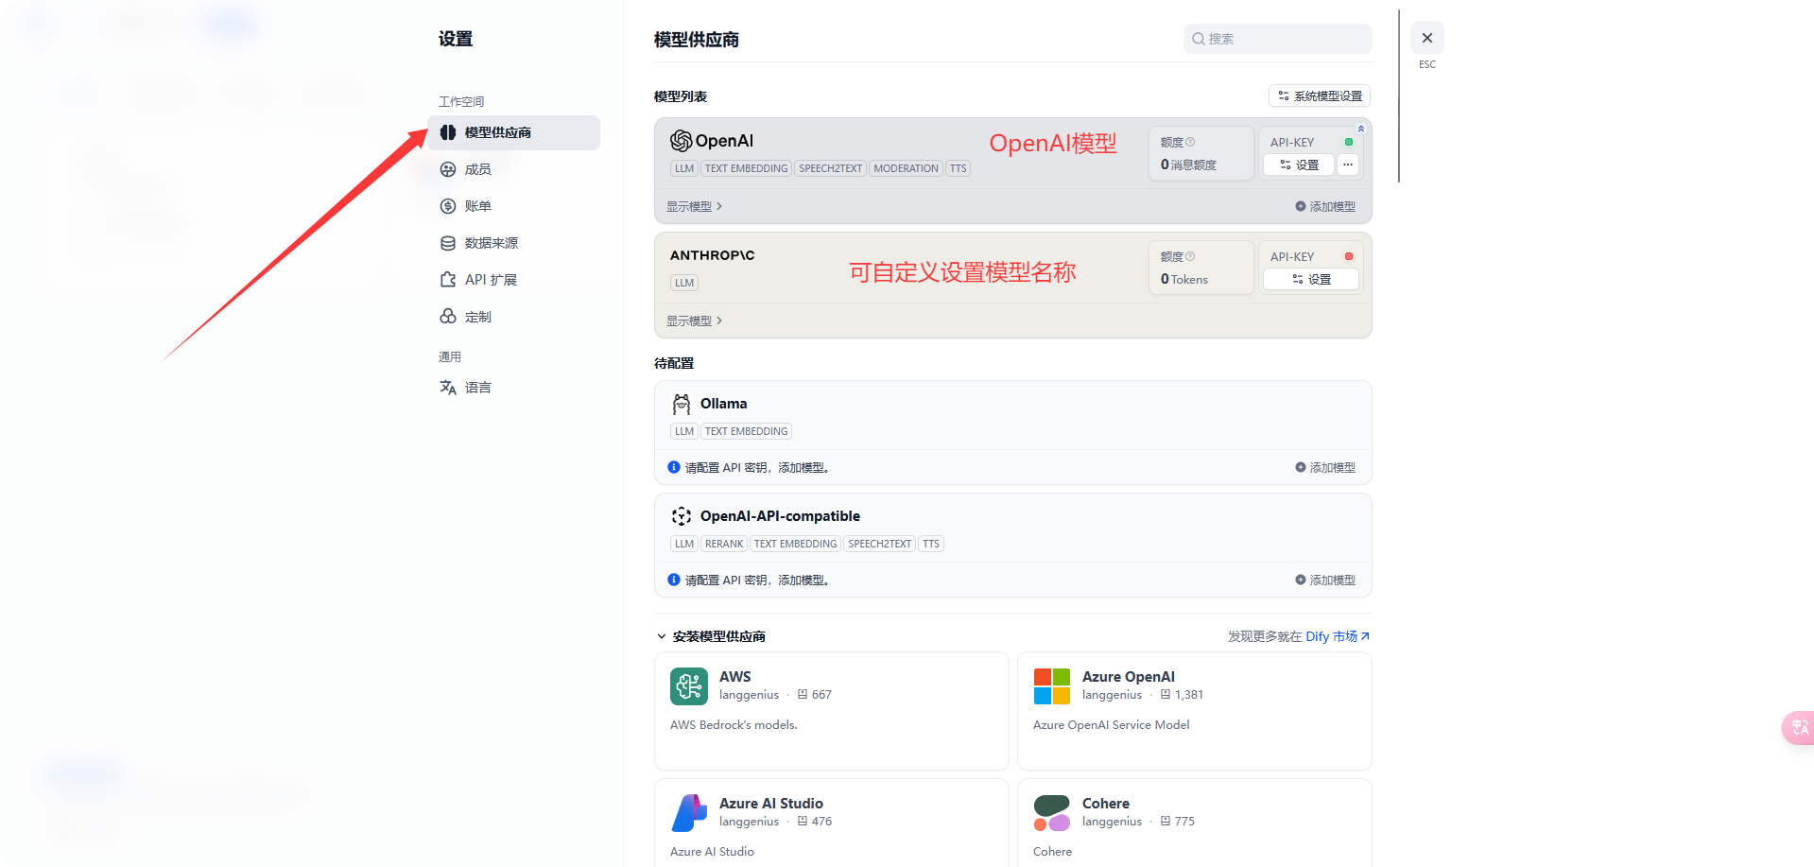The width and height of the screenshot is (1814, 867).
Task: Click the AWS Bedrock provider icon
Action: (x=688, y=686)
